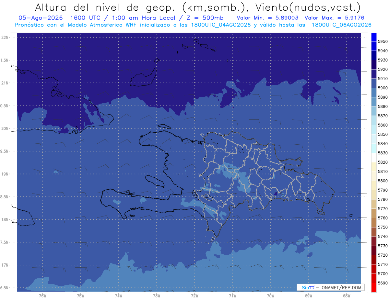Click the '17N' latitude label
The width and height of the screenshot is (389, 300).
coord(5,265)
